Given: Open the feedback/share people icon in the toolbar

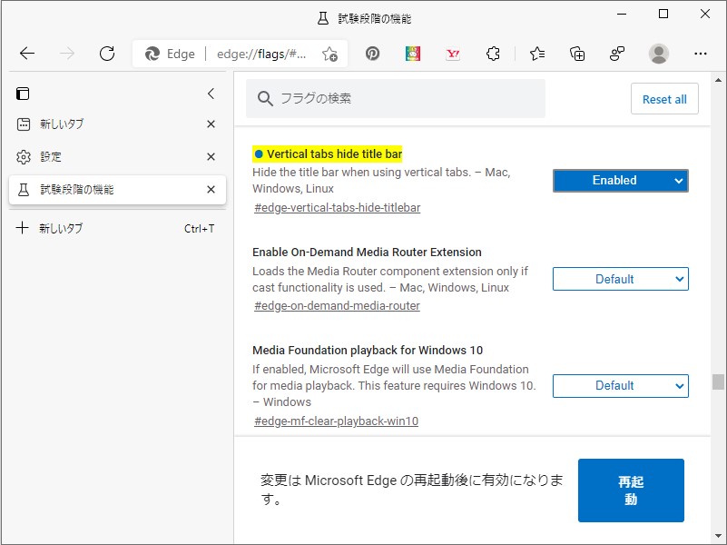Looking at the screenshot, I should coord(617,54).
